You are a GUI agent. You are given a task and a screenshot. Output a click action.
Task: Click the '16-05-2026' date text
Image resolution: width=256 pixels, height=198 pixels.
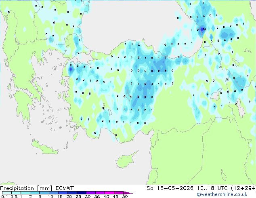[x=175, y=188]
